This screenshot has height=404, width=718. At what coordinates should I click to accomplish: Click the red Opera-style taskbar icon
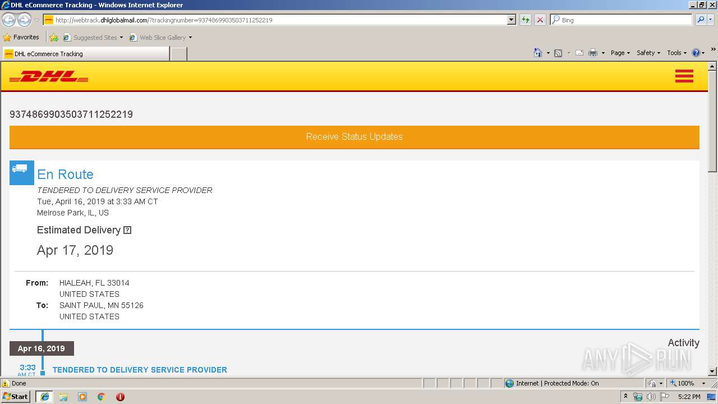[x=120, y=397]
